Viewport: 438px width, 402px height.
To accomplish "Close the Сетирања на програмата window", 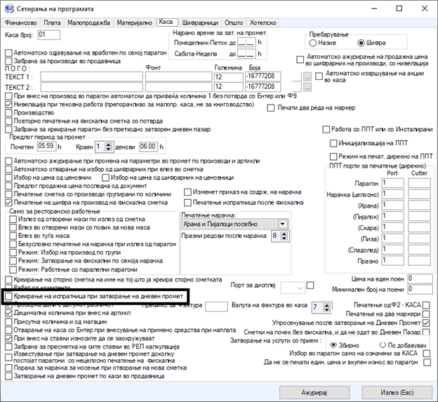I will tap(425, 8).
